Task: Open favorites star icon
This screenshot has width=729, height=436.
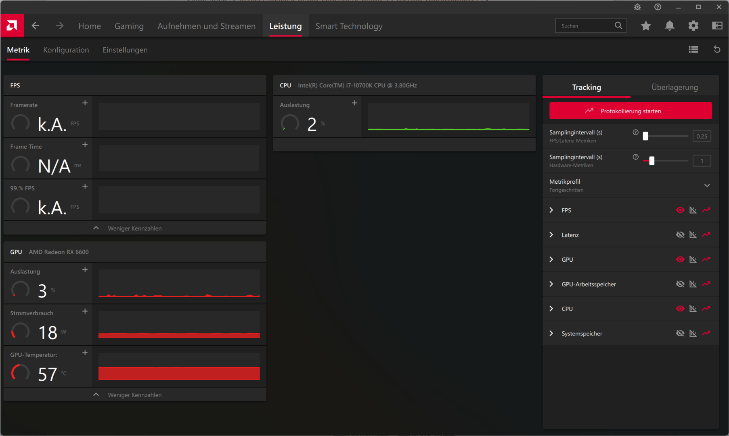Action: coord(646,26)
